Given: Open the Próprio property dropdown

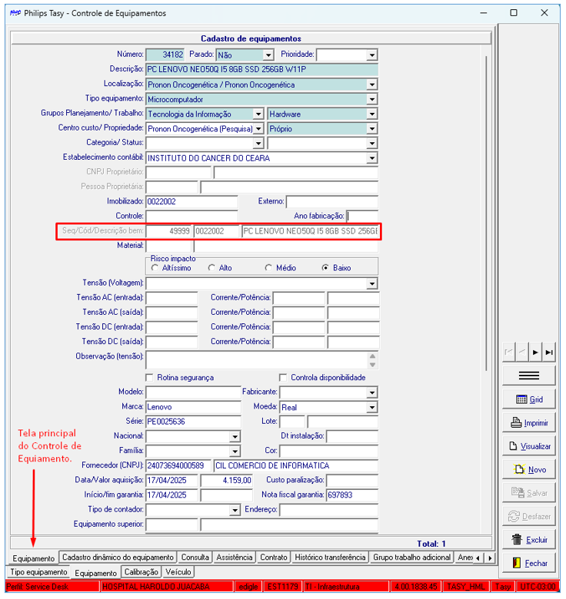Looking at the screenshot, I should tap(371, 129).
